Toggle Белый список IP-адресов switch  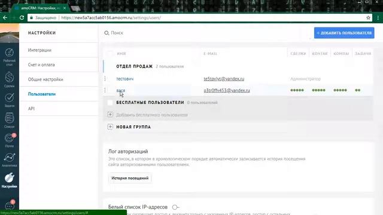click(x=175, y=207)
